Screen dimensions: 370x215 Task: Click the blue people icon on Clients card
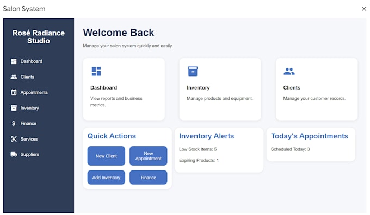289,71
